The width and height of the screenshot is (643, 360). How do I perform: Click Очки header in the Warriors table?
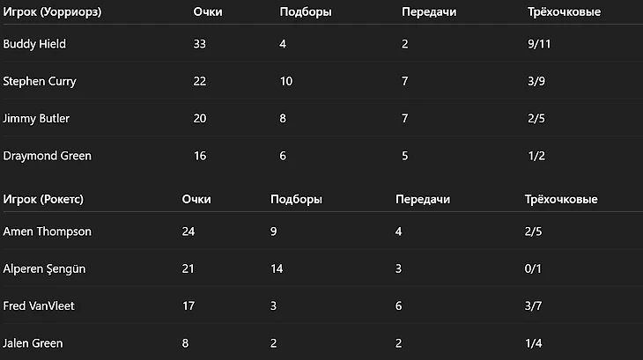coord(207,12)
